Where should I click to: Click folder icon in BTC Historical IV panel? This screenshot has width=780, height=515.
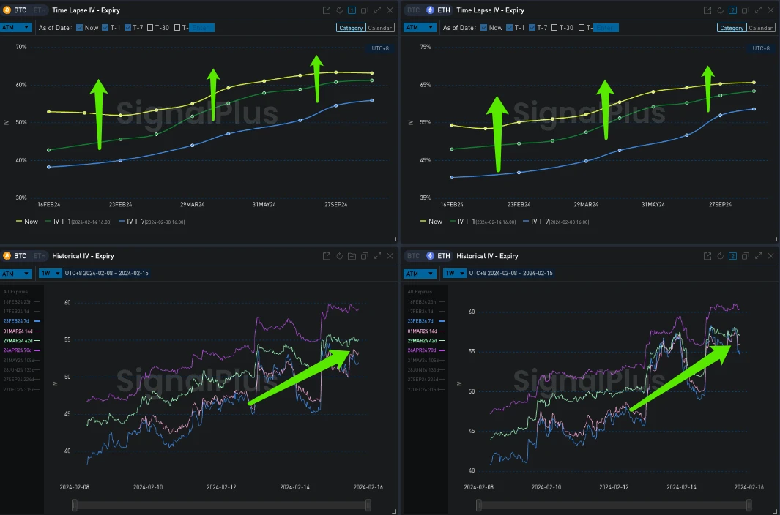[352, 256]
